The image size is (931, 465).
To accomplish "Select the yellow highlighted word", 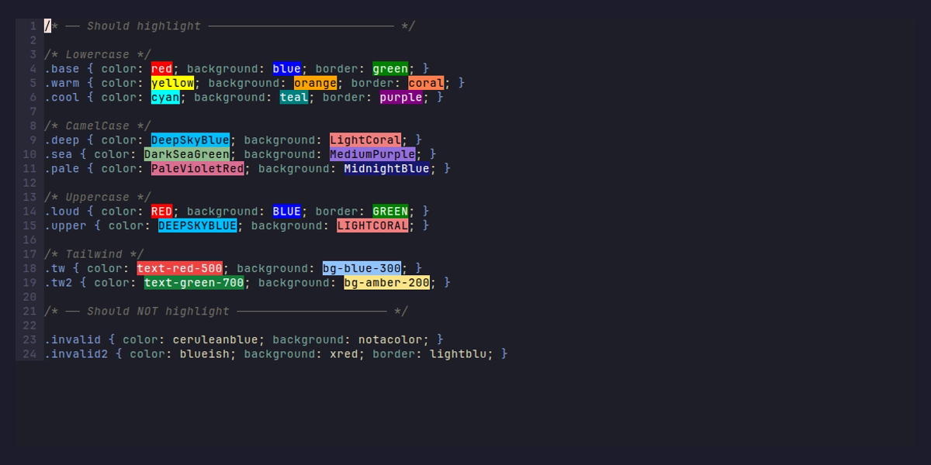I will (x=173, y=83).
